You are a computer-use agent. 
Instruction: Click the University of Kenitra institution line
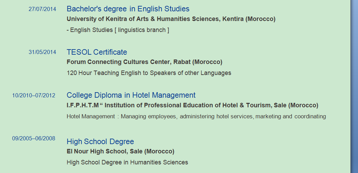coord(171,19)
